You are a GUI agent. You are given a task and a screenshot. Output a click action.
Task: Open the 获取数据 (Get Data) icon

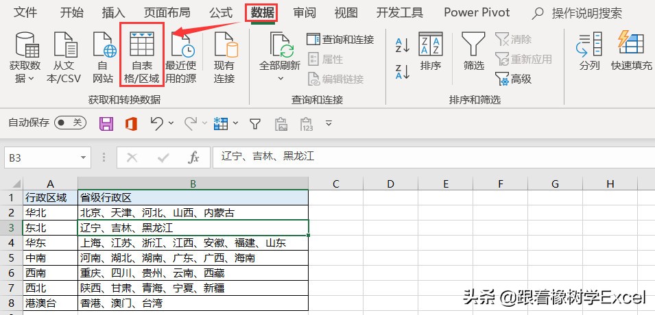click(x=27, y=45)
